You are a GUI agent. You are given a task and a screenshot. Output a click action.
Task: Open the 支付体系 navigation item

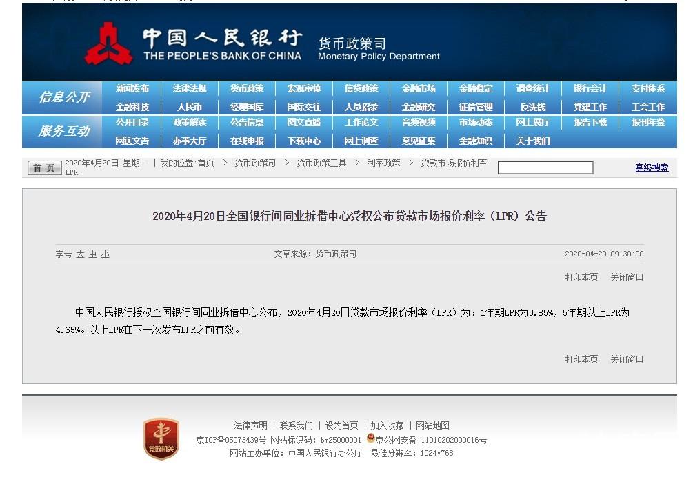pos(648,88)
